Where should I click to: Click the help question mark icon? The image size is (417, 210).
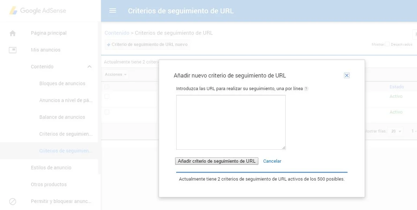306,89
